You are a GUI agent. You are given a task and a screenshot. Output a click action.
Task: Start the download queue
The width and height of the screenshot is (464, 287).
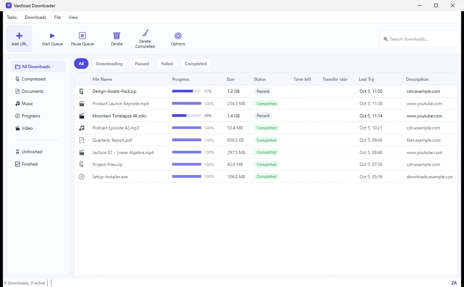click(53, 39)
